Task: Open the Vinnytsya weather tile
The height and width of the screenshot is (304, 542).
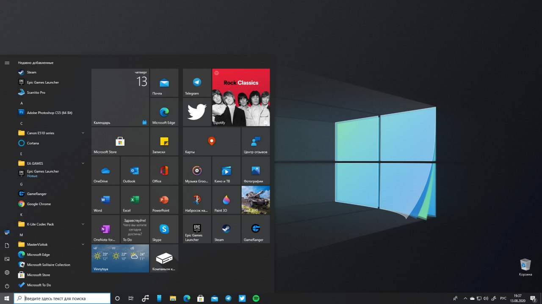Action: [120, 258]
